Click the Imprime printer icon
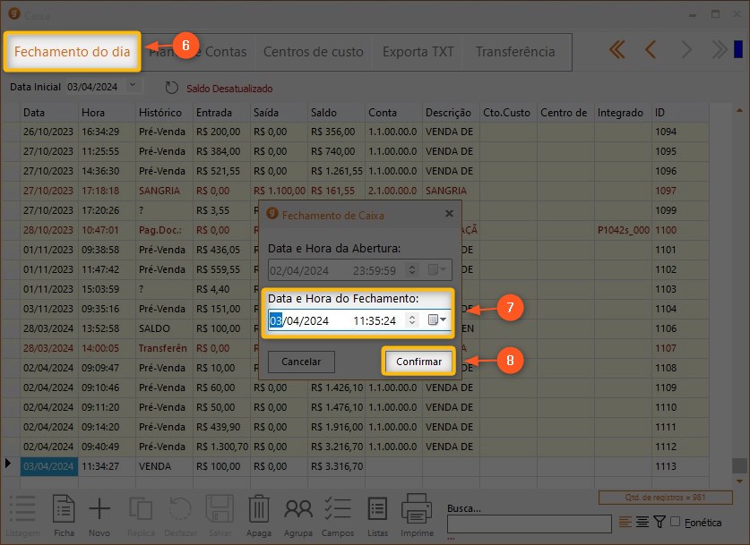The width and height of the screenshot is (750, 545). point(417,509)
